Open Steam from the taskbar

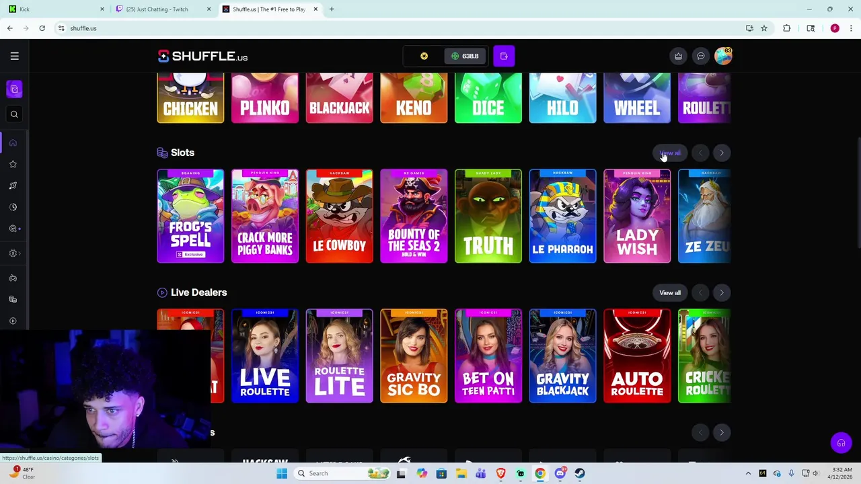580,473
